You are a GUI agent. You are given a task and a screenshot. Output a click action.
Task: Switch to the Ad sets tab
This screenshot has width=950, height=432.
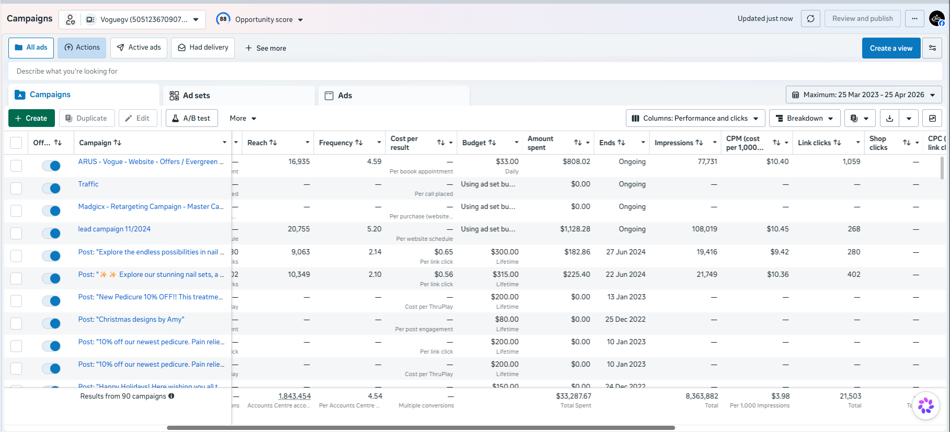click(x=239, y=96)
